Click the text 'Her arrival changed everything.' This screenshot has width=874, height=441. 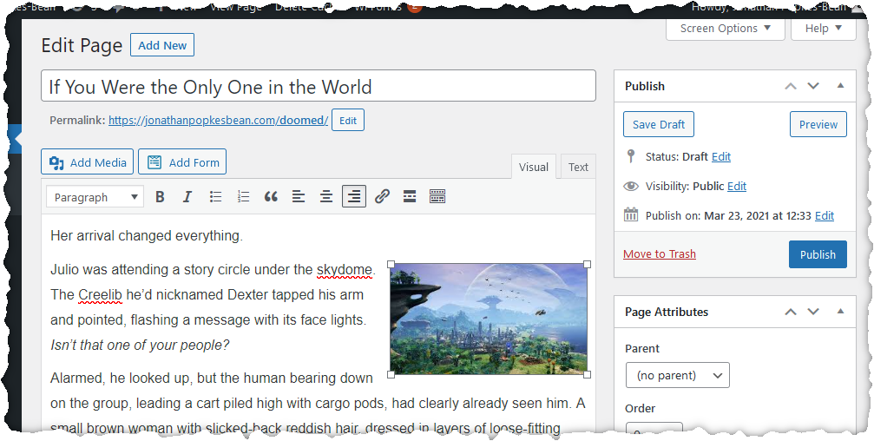(x=147, y=236)
